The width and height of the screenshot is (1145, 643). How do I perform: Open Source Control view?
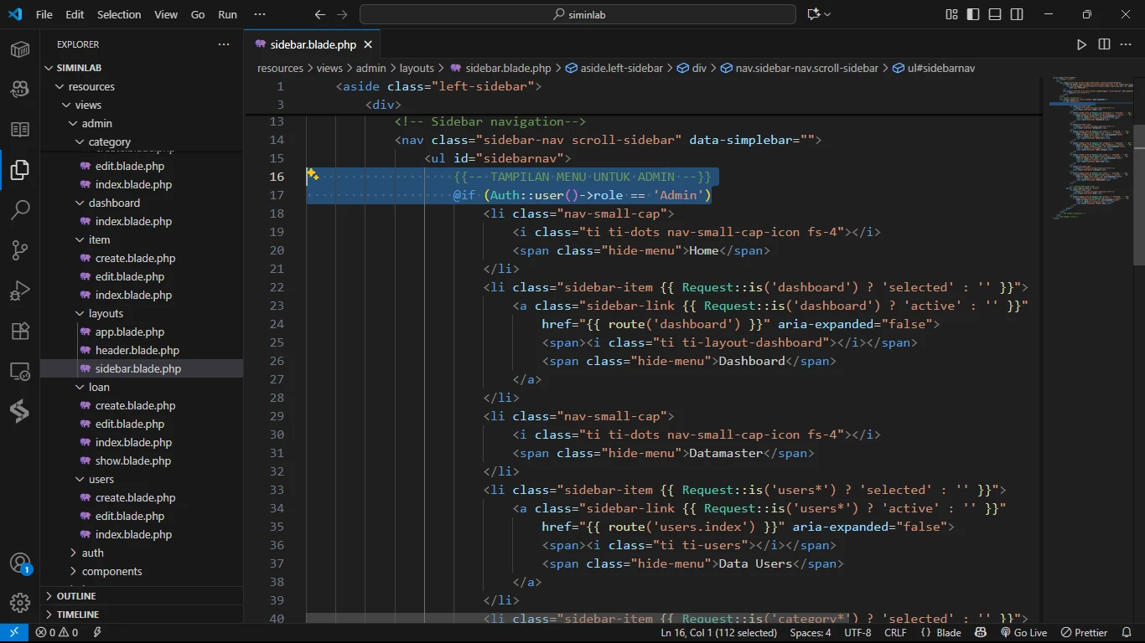pos(20,249)
